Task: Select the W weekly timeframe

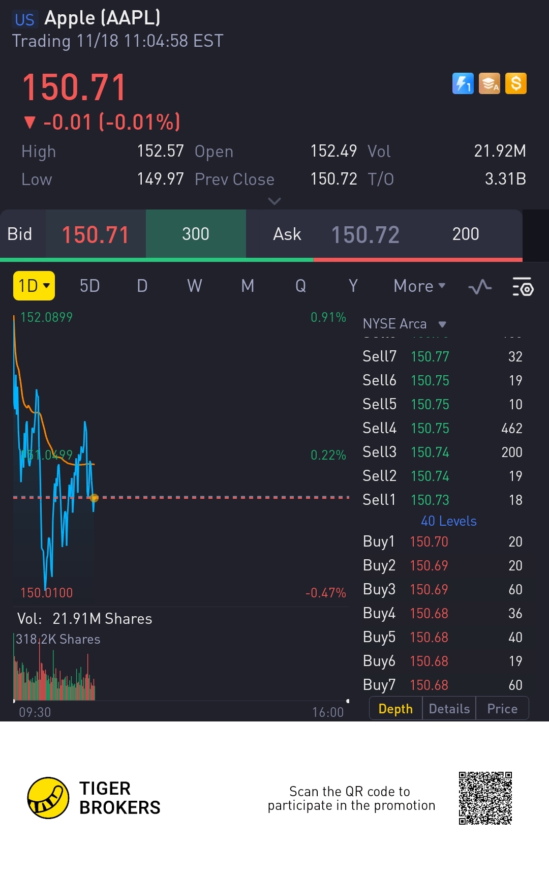Action: point(195,286)
